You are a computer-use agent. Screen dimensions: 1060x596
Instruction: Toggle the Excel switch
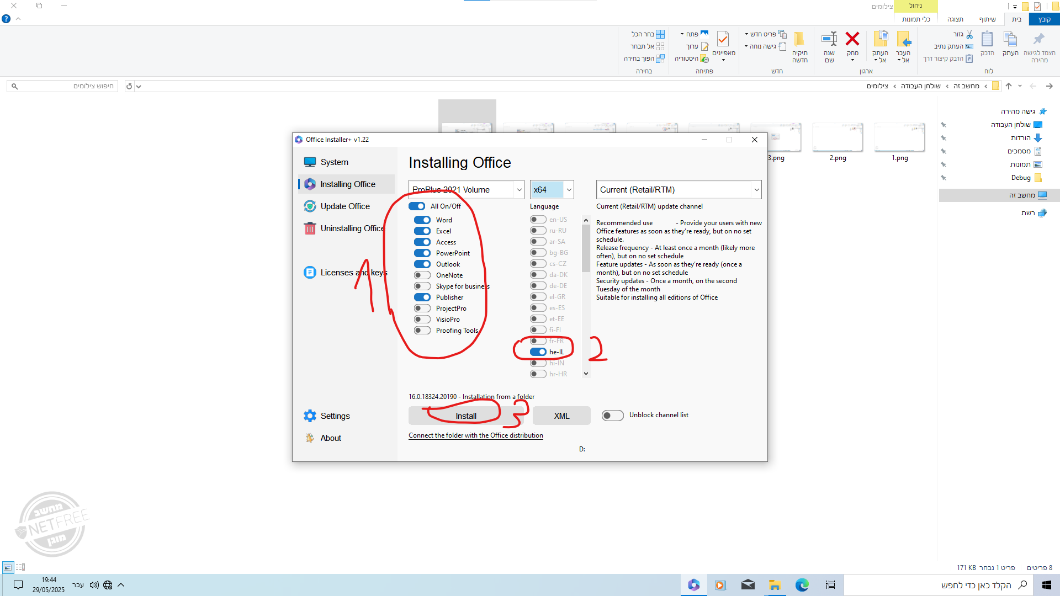point(422,231)
